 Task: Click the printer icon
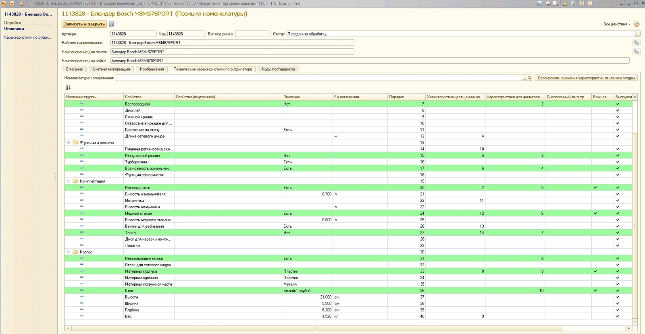548,3
